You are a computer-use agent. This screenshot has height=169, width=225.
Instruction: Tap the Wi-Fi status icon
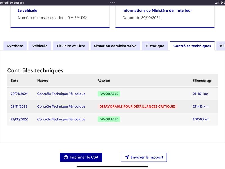point(221,3)
